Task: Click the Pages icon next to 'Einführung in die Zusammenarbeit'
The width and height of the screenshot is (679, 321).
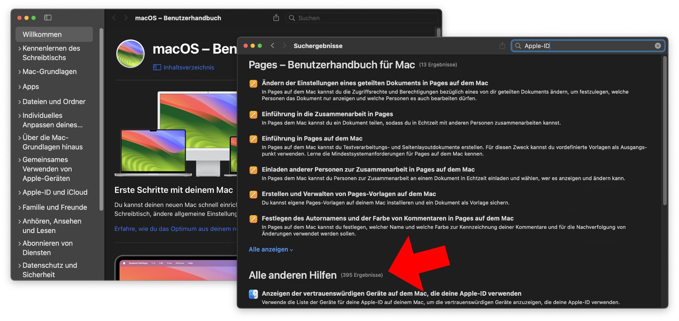Action: 253,114
